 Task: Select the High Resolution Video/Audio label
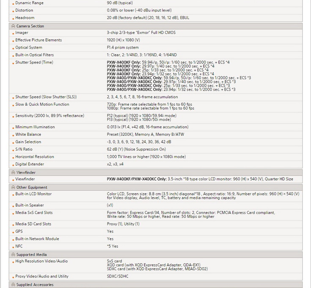(41, 261)
